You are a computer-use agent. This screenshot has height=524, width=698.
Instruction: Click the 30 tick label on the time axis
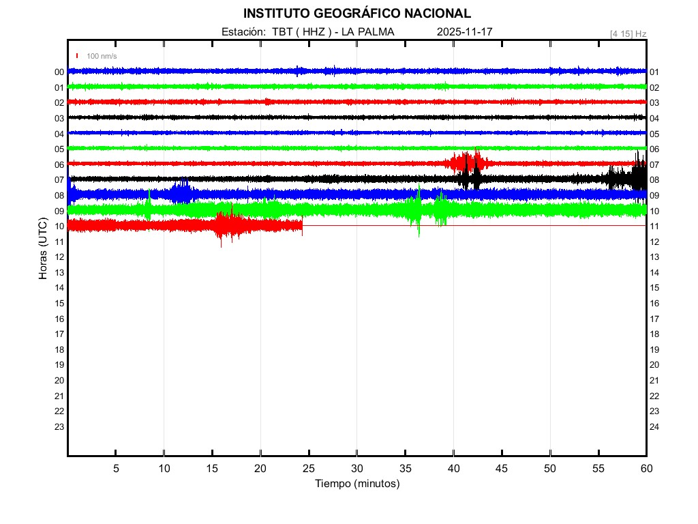coord(356,469)
